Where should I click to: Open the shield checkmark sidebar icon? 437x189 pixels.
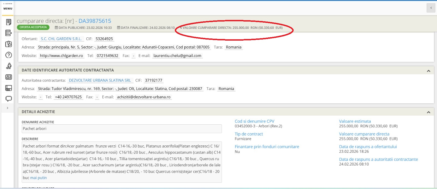(x=8, y=44)
